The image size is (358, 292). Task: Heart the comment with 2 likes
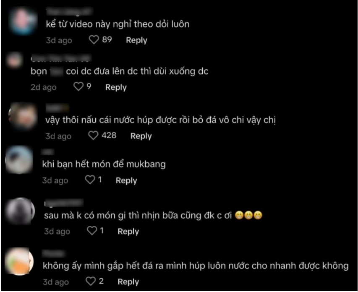[x=91, y=281]
